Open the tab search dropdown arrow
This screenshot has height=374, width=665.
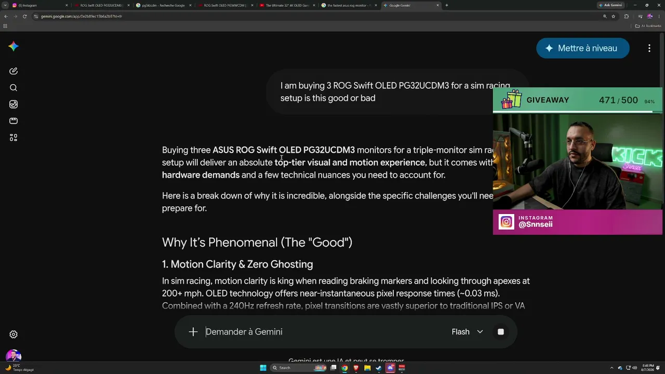click(5, 5)
